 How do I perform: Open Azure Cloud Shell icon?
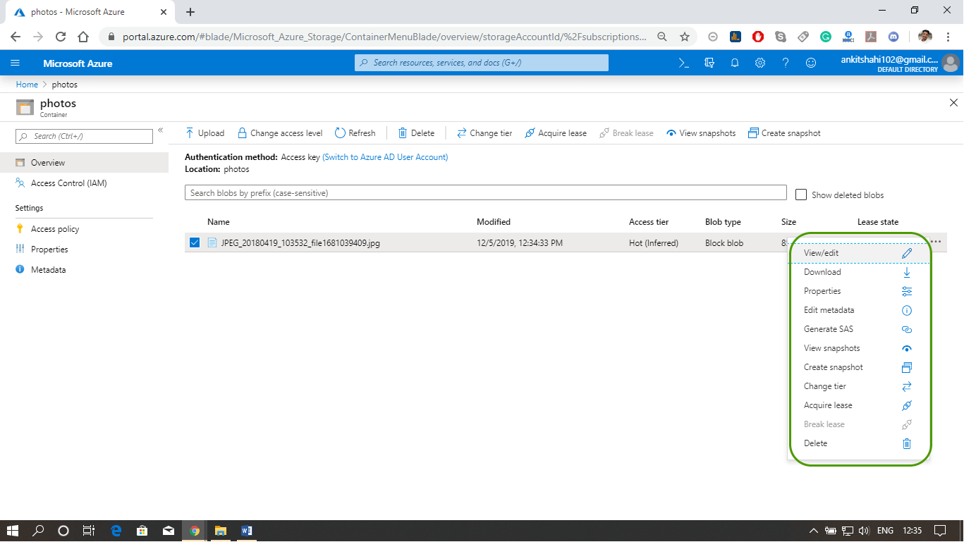click(x=683, y=63)
